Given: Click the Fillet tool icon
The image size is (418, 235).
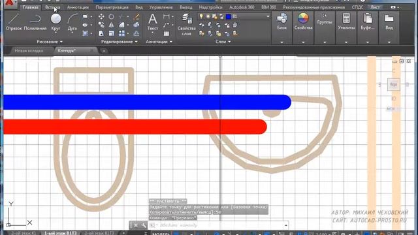Looking at the screenshot, I should pos(122,25).
